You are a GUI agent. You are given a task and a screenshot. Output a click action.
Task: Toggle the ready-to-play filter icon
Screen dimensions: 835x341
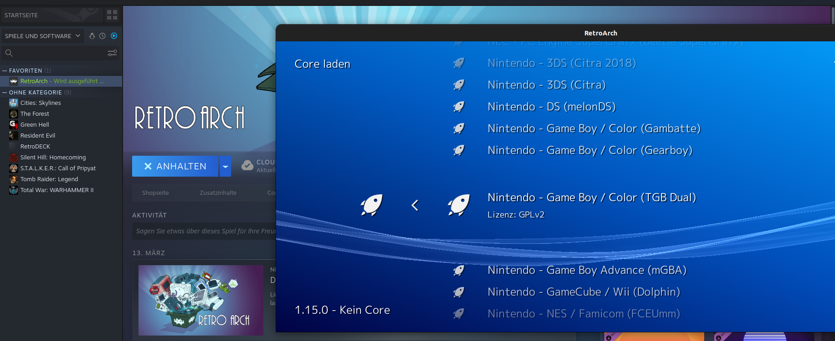point(114,36)
